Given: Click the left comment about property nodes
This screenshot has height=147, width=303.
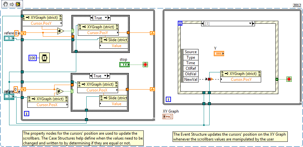Looking at the screenshot, I should tap(83, 138).
